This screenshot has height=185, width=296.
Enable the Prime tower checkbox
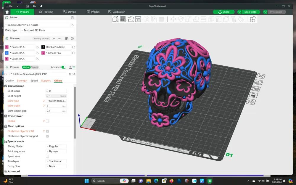(47, 121)
